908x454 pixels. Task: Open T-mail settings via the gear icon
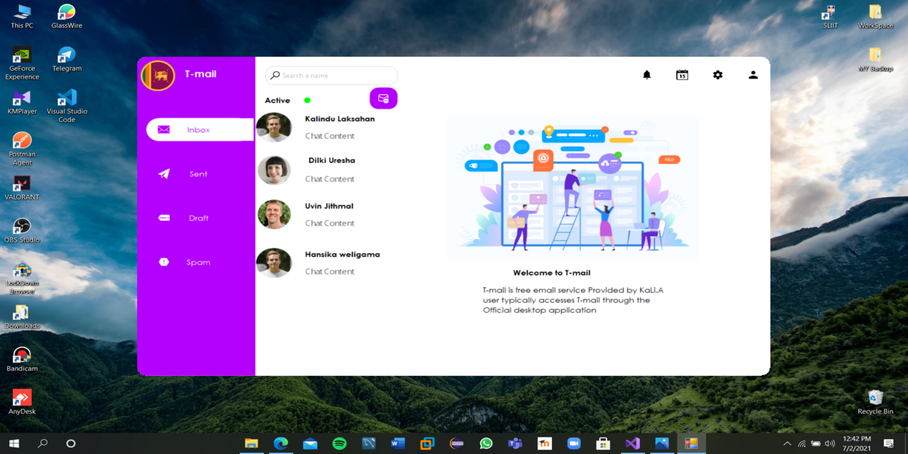[717, 74]
